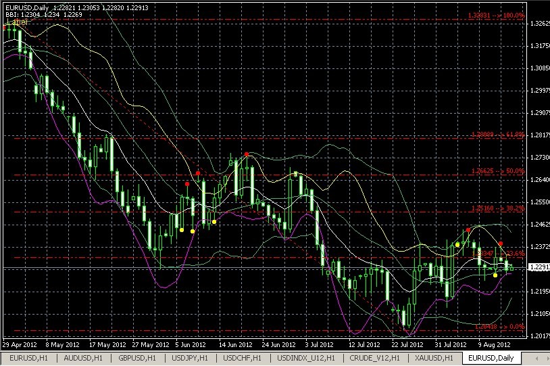Open the AUDUSD,H1 chart tab
Viewport: 550px width, 366px height.
click(x=83, y=359)
